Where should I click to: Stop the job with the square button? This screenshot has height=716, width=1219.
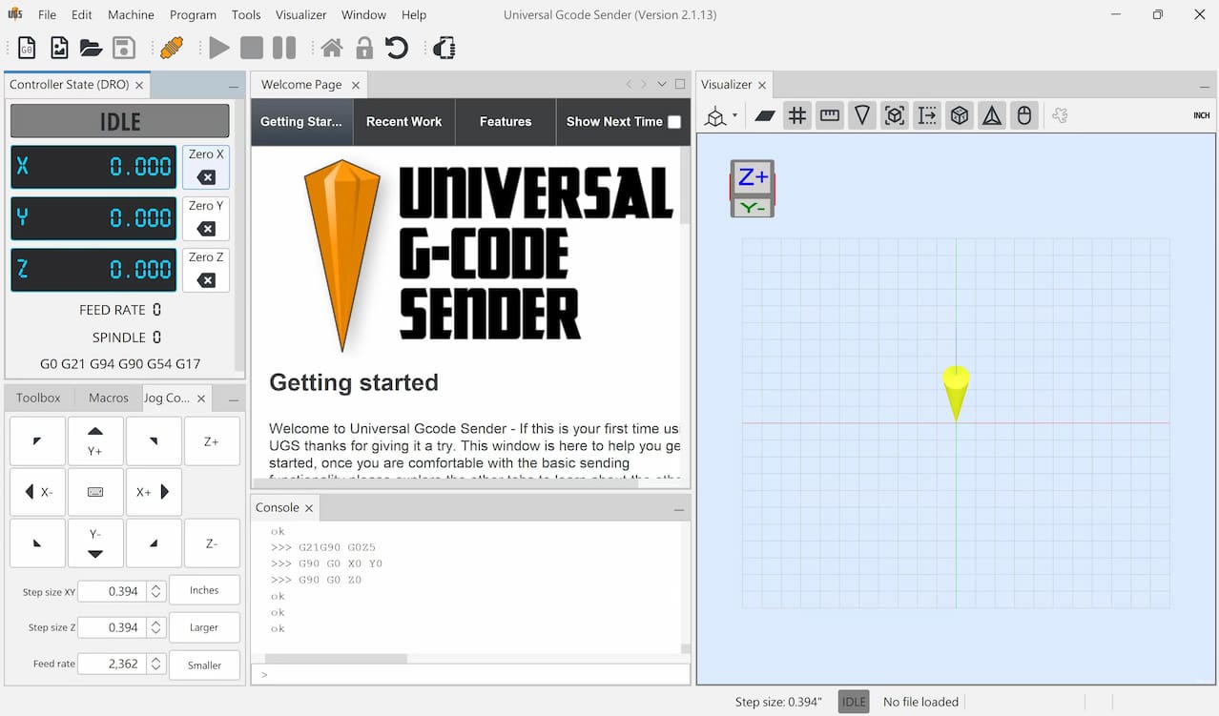pyautogui.click(x=252, y=48)
